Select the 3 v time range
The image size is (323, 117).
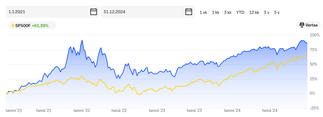coord(266,12)
